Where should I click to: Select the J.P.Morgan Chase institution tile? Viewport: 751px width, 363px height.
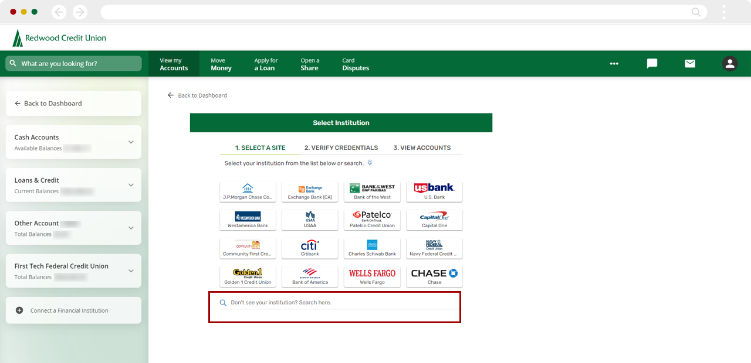pyautogui.click(x=248, y=191)
